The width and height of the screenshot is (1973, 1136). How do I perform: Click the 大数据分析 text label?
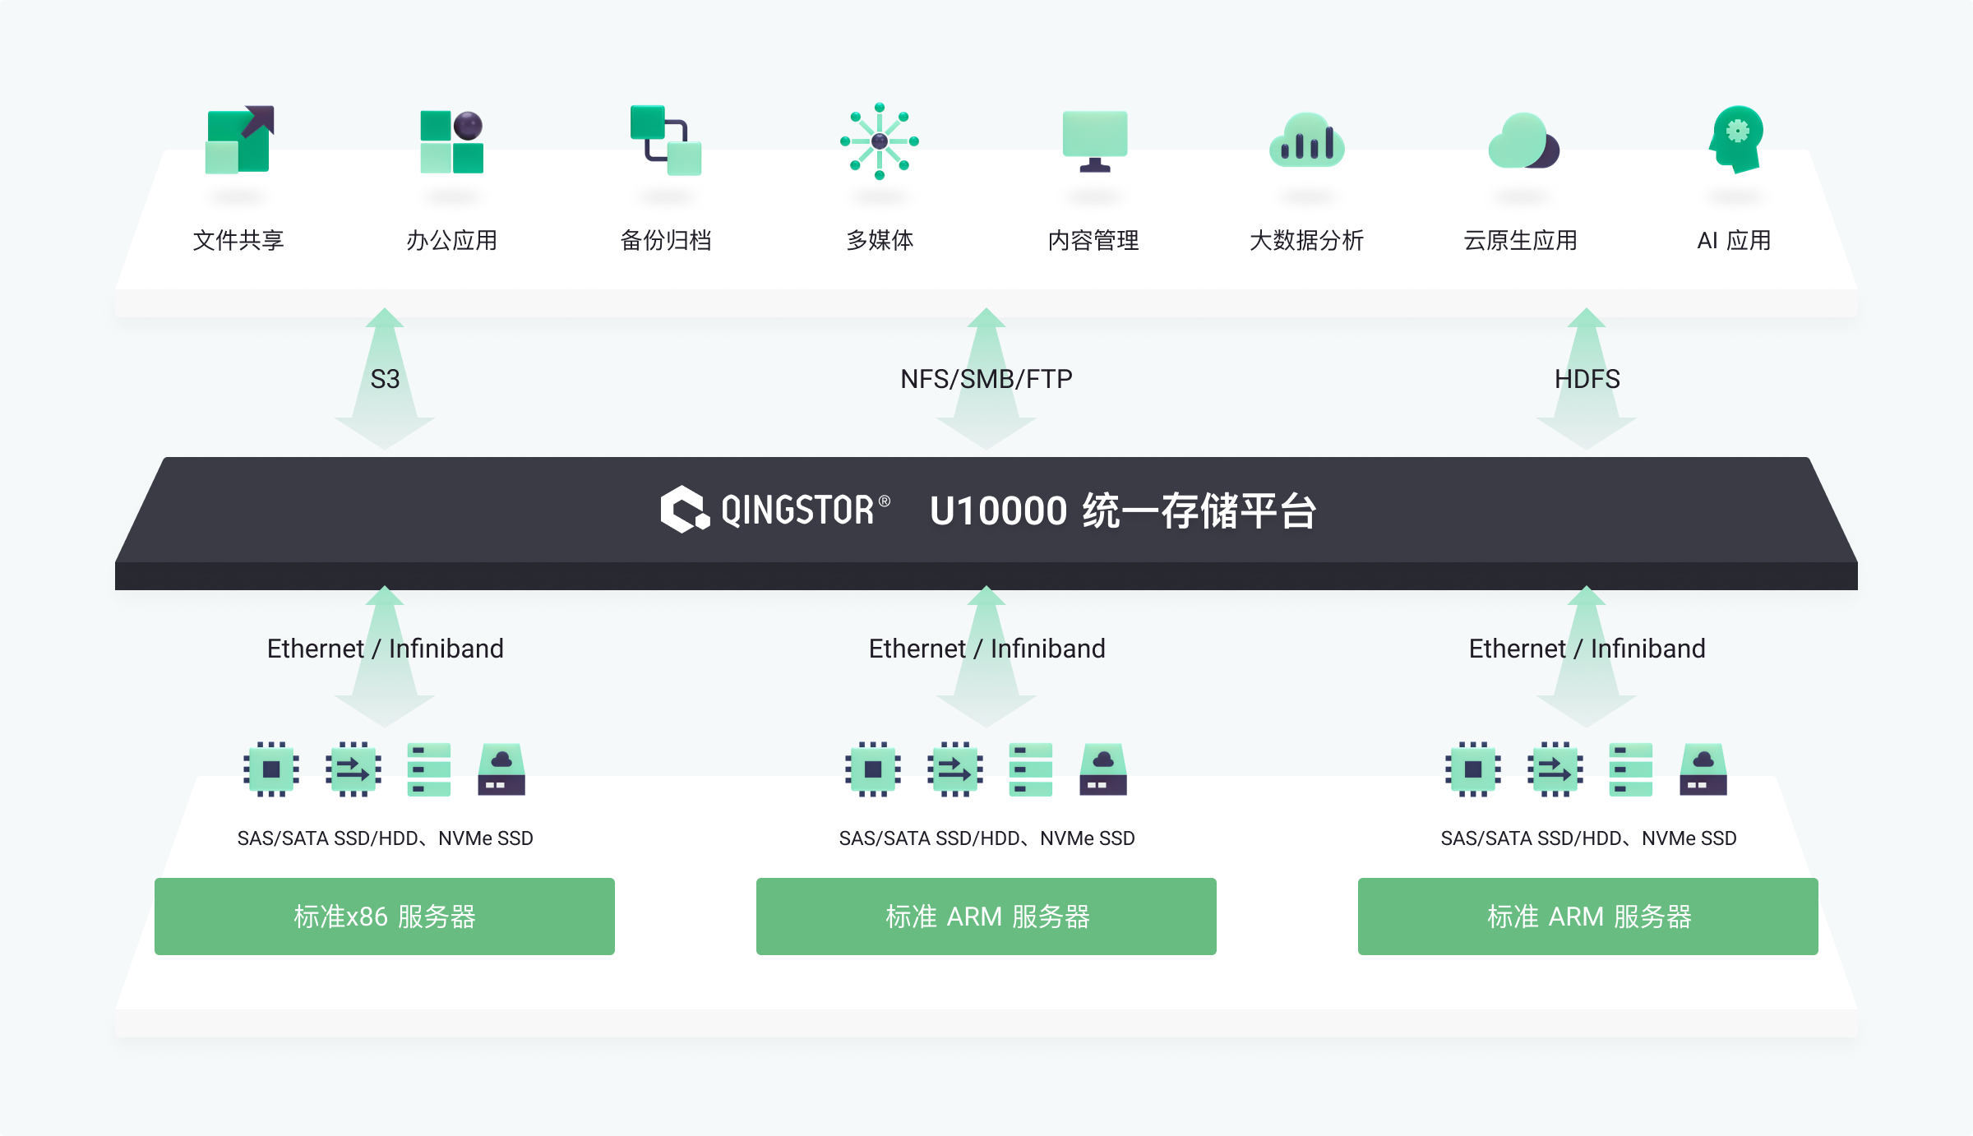[1307, 240]
